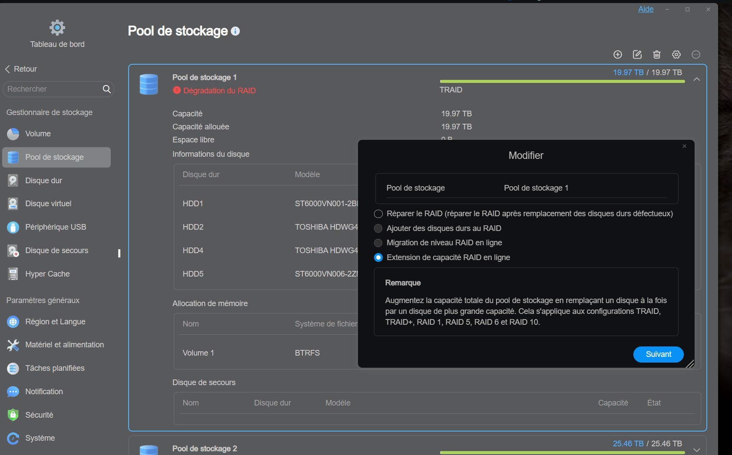Click the État column header

(654, 403)
